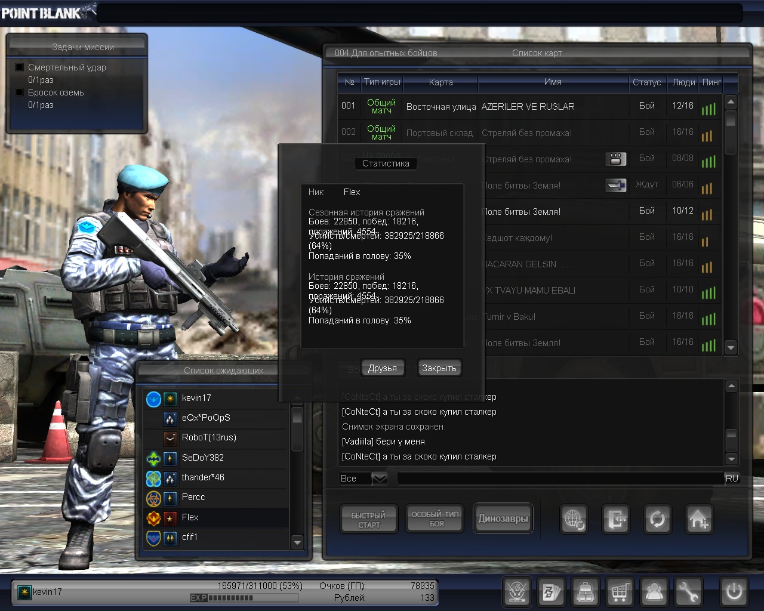Sort rooms by Тип игры column

coord(382,82)
